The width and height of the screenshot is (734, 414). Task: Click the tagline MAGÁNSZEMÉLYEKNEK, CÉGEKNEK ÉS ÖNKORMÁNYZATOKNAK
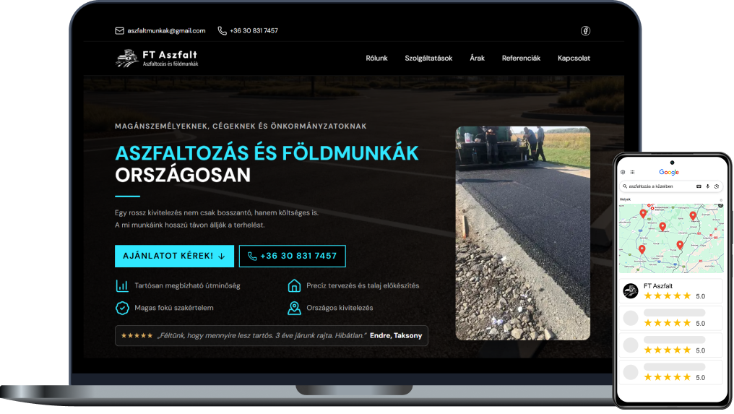click(x=241, y=126)
